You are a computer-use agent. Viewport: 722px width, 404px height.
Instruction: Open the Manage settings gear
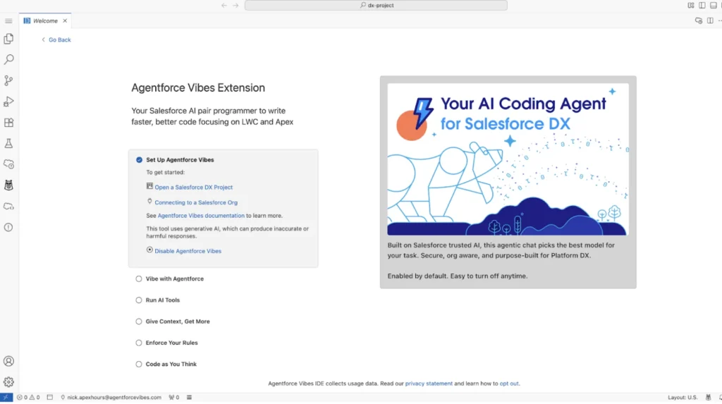click(x=8, y=381)
